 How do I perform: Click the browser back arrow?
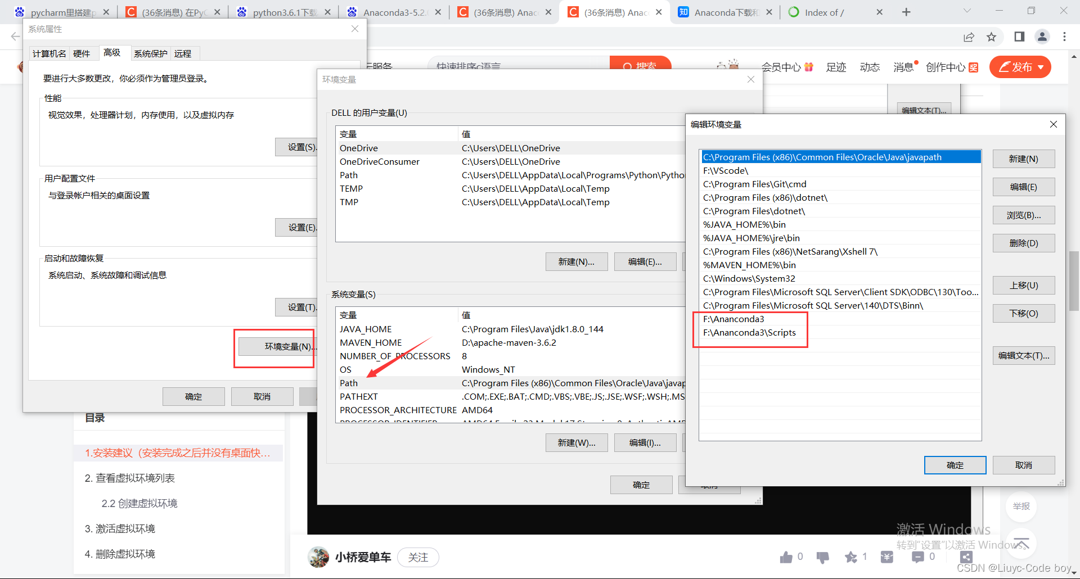point(15,37)
